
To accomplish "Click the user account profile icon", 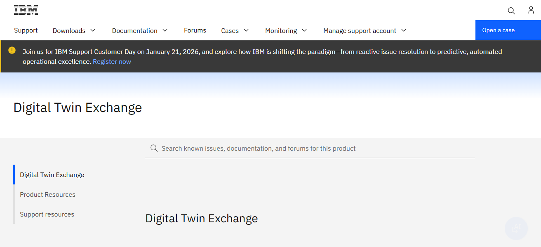I will click(531, 10).
